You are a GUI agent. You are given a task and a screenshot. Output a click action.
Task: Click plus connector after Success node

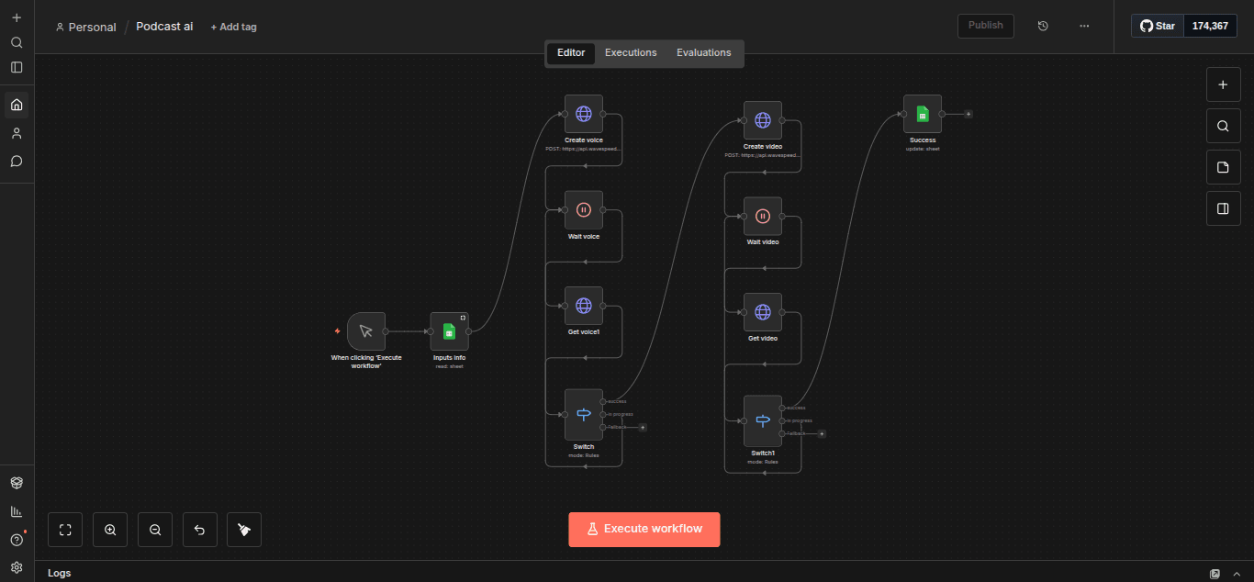[x=968, y=114]
